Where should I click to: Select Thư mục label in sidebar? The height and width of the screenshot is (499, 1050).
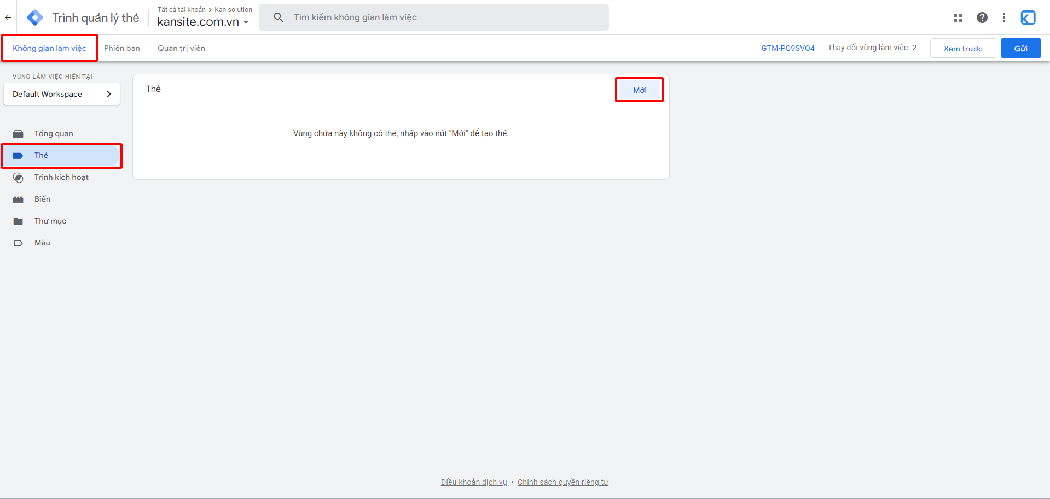click(x=50, y=221)
